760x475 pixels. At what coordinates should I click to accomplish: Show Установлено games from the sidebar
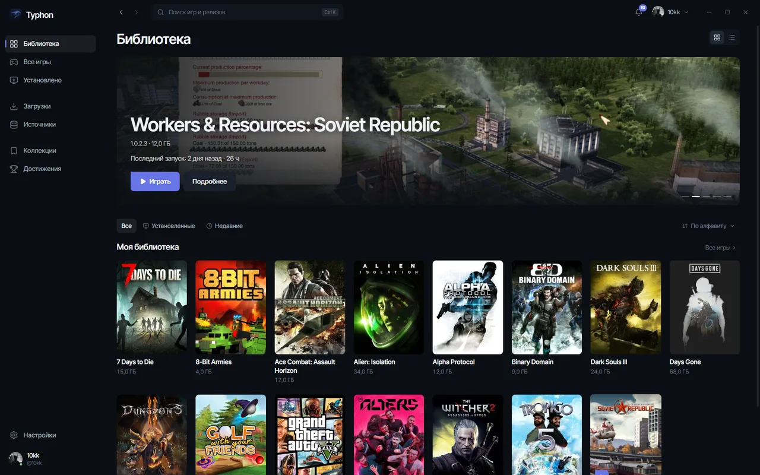(50, 80)
